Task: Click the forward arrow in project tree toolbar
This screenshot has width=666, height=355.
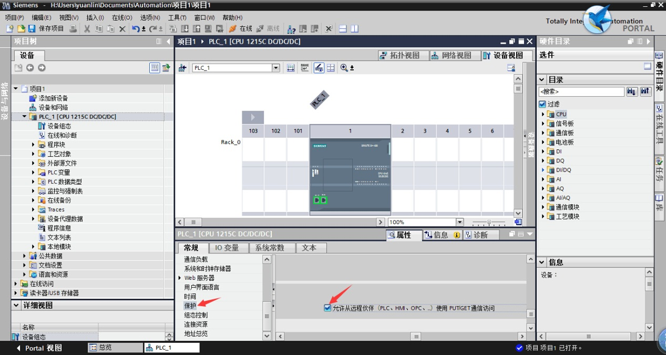Action: point(42,68)
